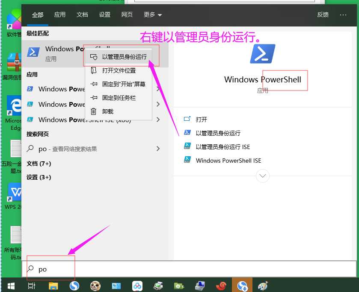Open the Windows Start button
Screen dimensions: 359x292
click(x=11, y=286)
